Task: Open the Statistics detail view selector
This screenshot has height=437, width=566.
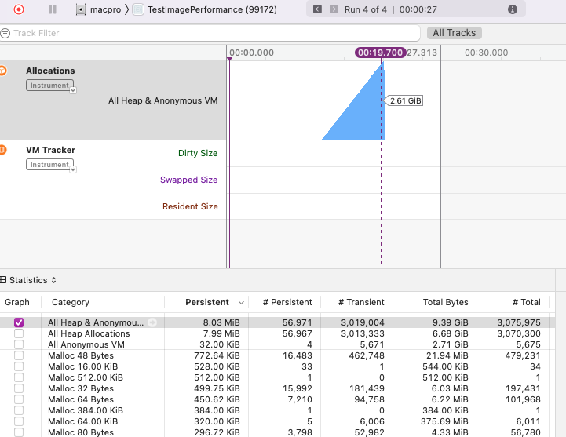Action: [28, 280]
